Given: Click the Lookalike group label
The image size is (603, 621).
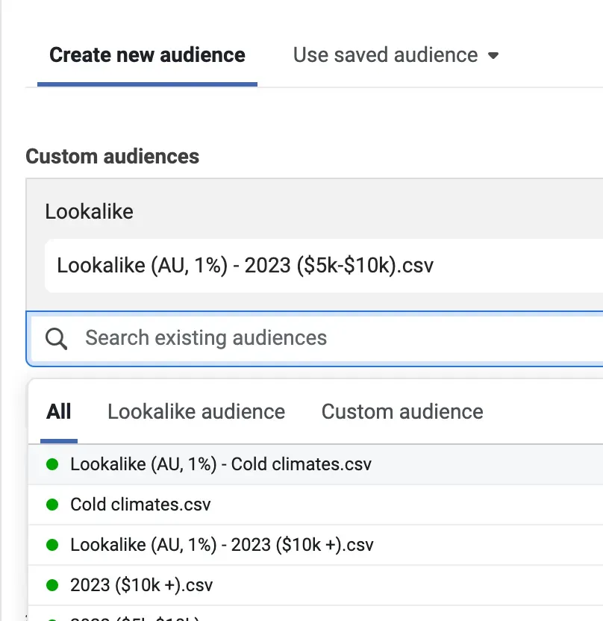Looking at the screenshot, I should tap(89, 211).
